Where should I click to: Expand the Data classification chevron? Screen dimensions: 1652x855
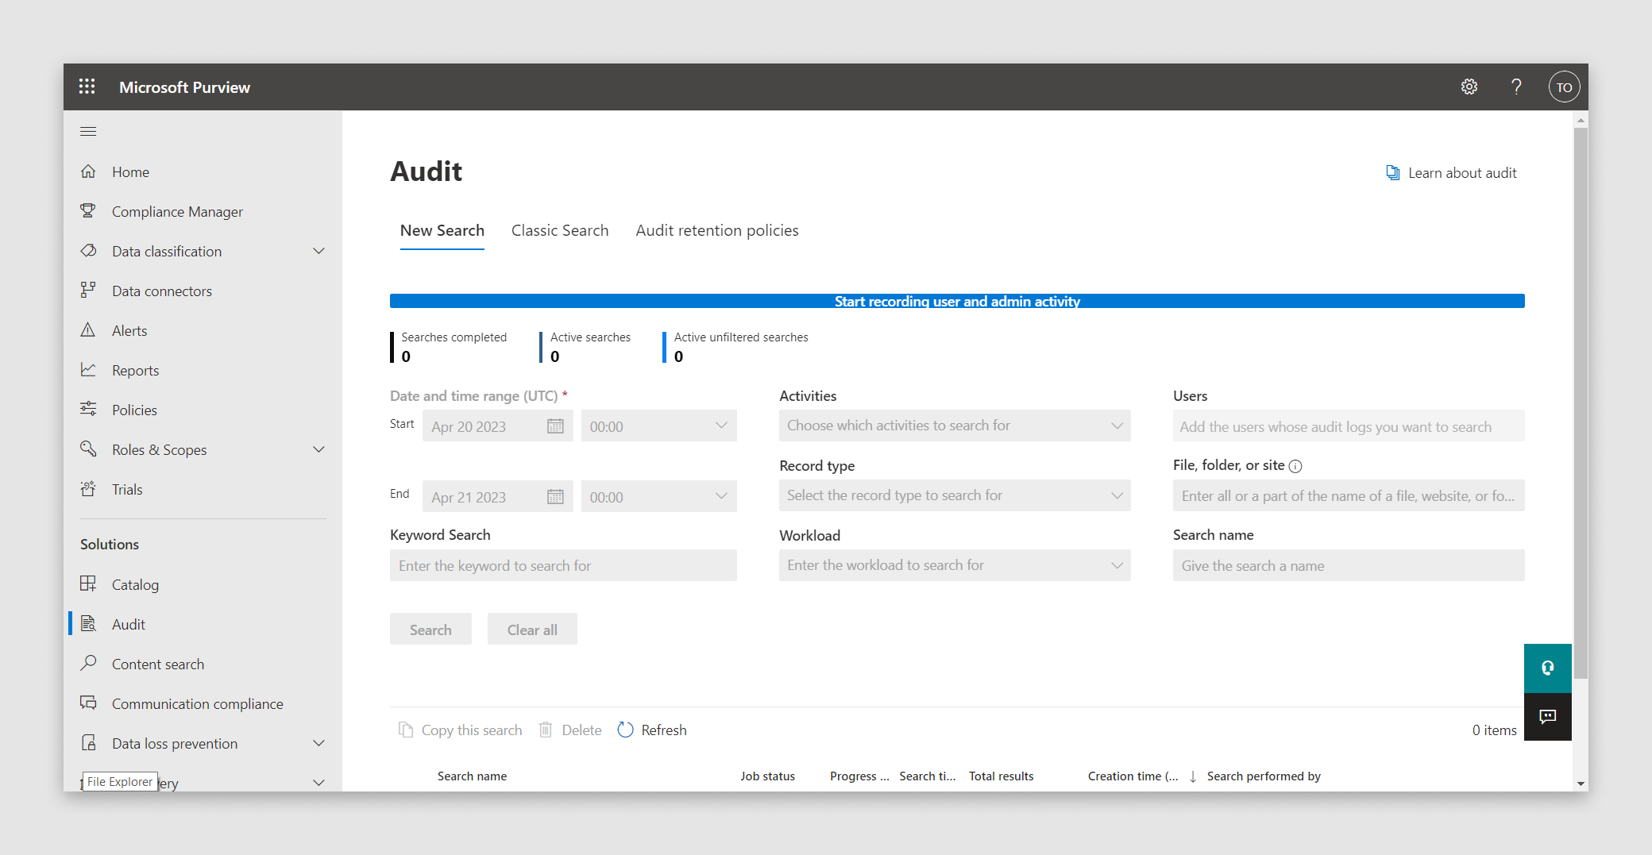tap(319, 251)
